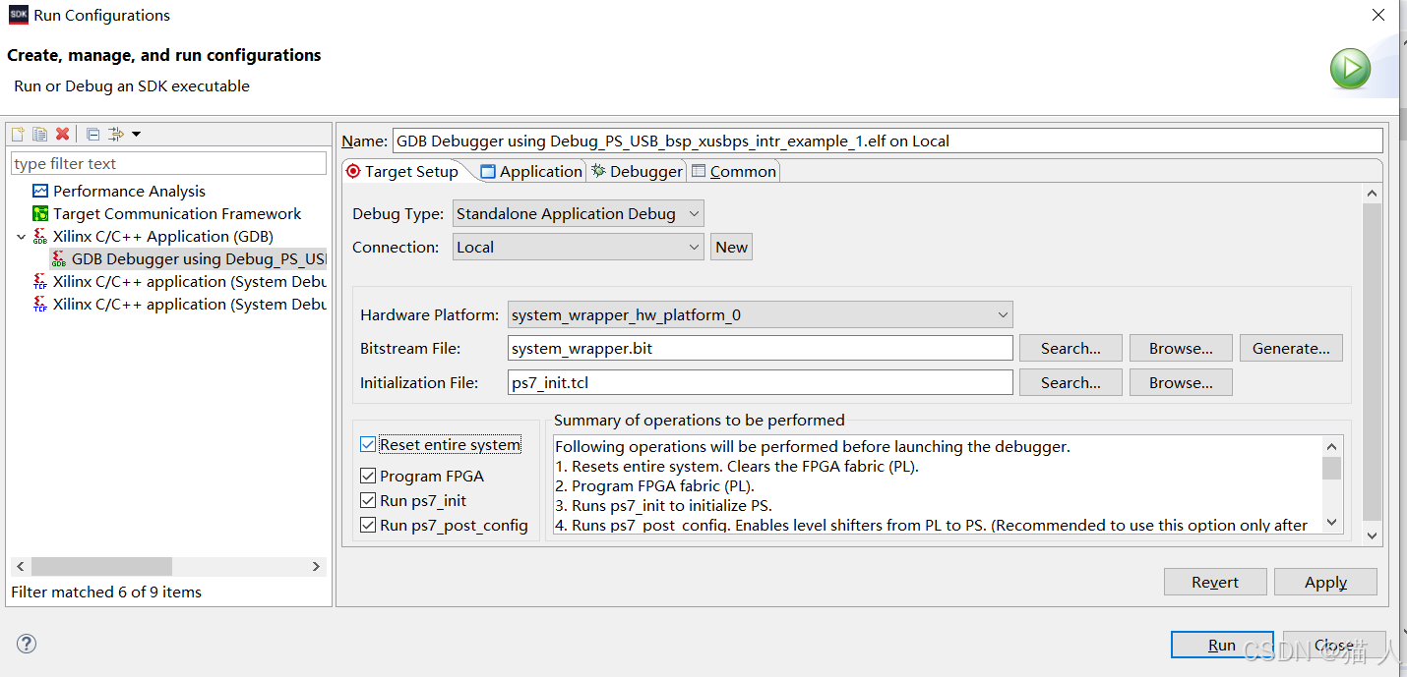This screenshot has width=1407, height=677.
Task: Click summary line '3. Runs ps7_init to initialize PS.'
Action: click(664, 505)
